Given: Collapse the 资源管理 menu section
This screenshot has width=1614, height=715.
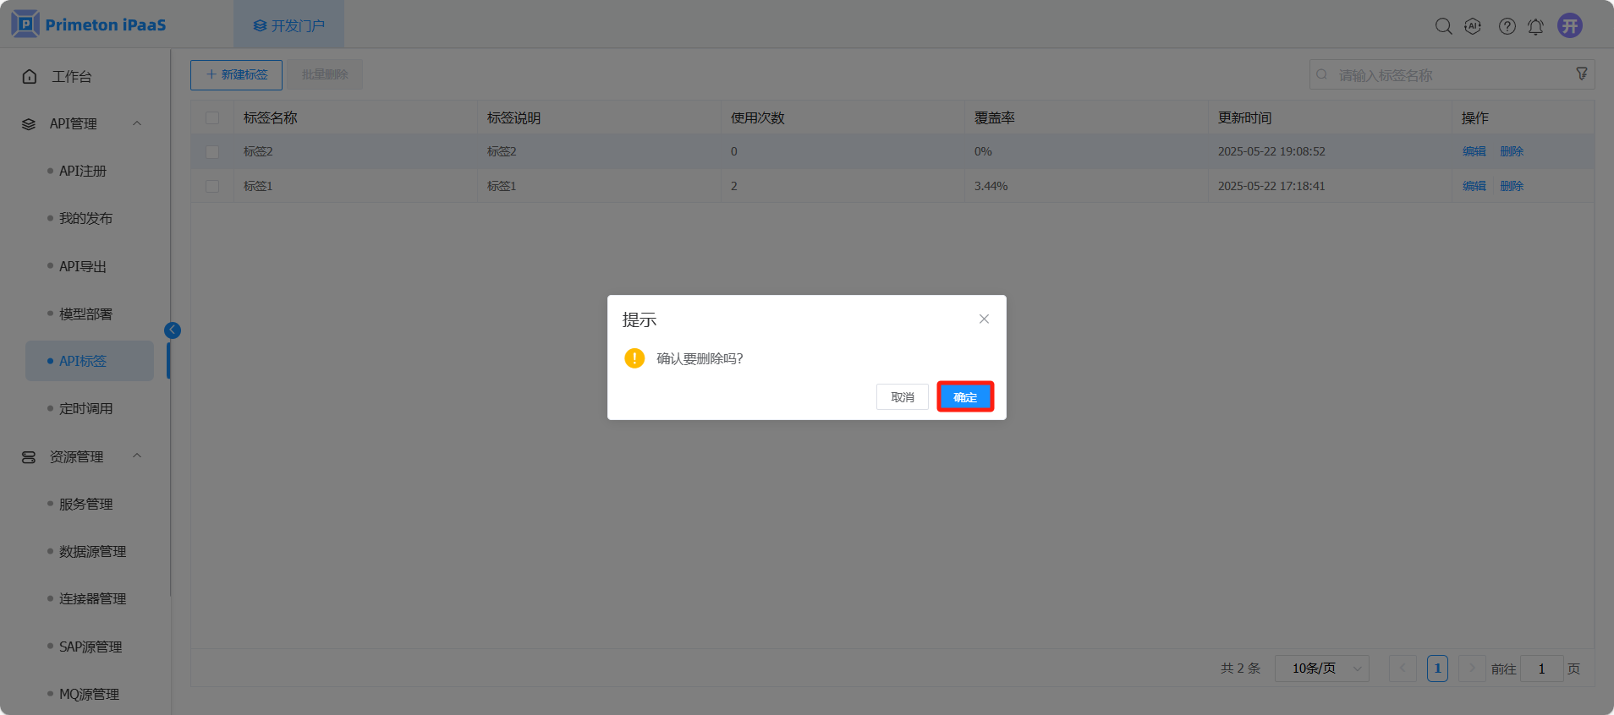Looking at the screenshot, I should pos(137,456).
